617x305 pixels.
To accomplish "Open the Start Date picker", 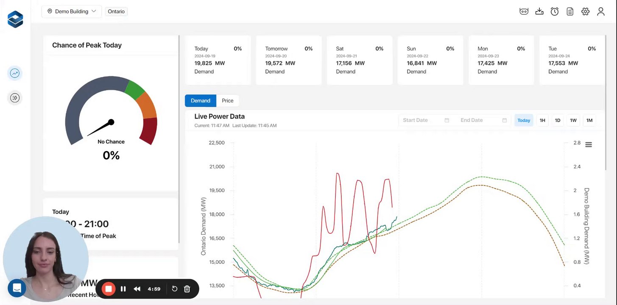I will 426,120.
